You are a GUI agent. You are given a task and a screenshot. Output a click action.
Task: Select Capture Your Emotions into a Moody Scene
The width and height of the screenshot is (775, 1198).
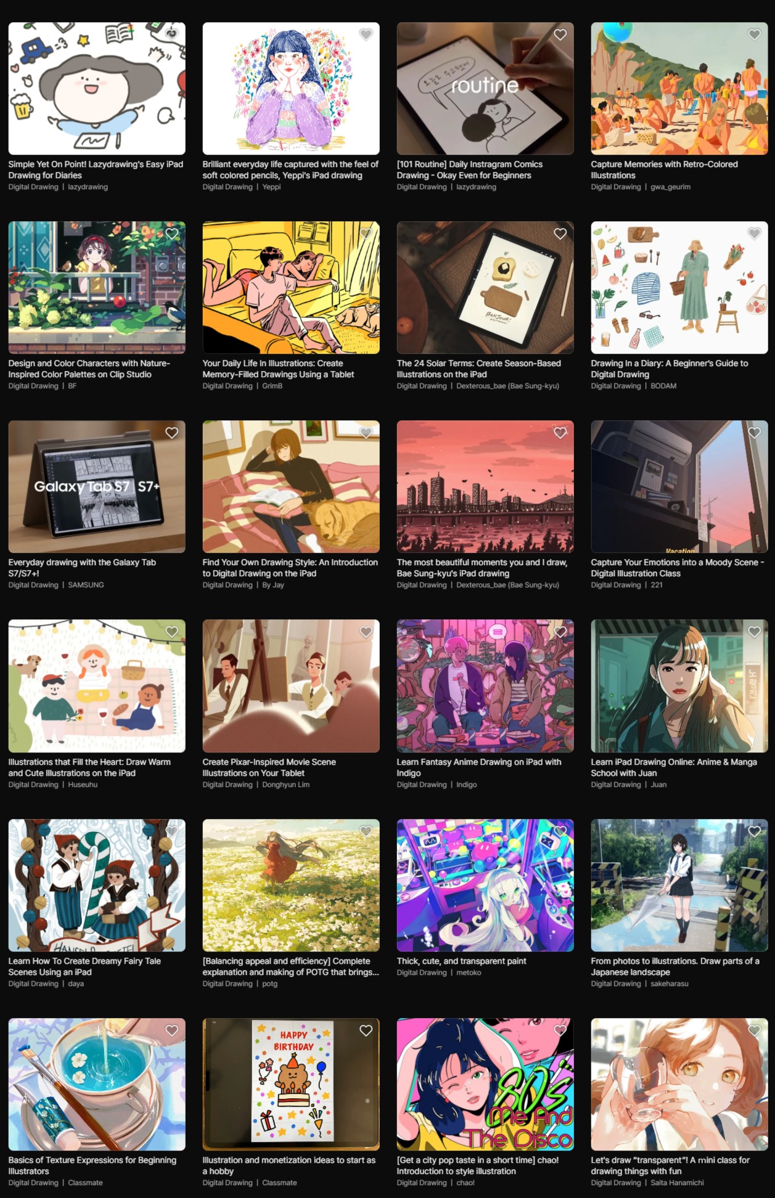[678, 568]
